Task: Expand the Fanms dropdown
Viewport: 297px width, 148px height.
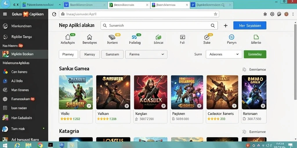Action: click(x=146, y=54)
